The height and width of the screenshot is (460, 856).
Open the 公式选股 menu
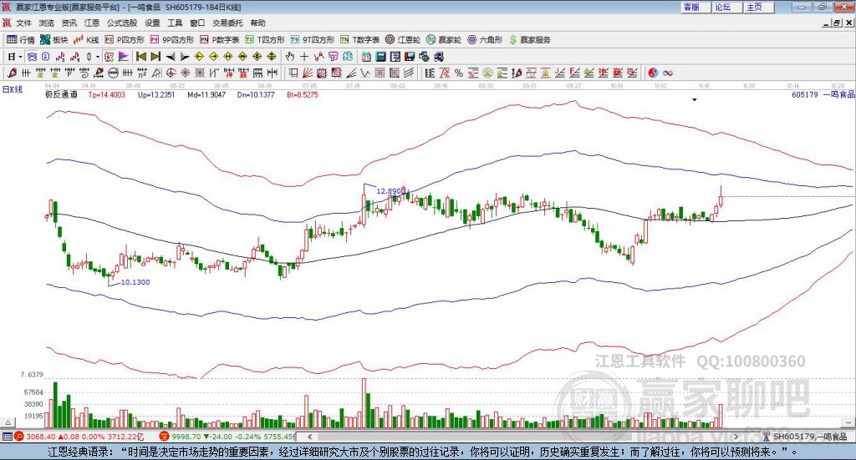pos(122,23)
